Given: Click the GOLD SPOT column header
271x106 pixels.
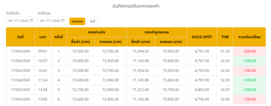Looking at the screenshot, I should tap(202, 37).
